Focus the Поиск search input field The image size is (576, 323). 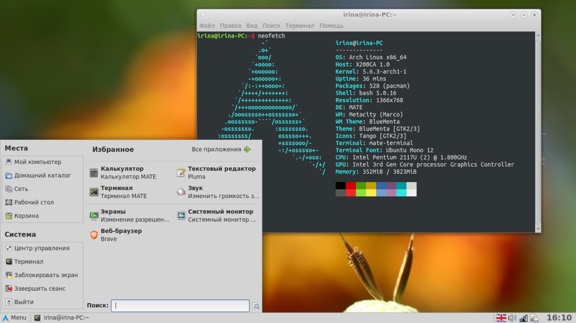click(x=180, y=305)
